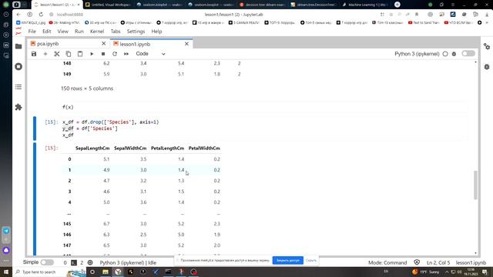Screen dimensions: 493x277
Task: Click the Ln 2, Col 5 status item
Action: pyautogui.click(x=438, y=262)
